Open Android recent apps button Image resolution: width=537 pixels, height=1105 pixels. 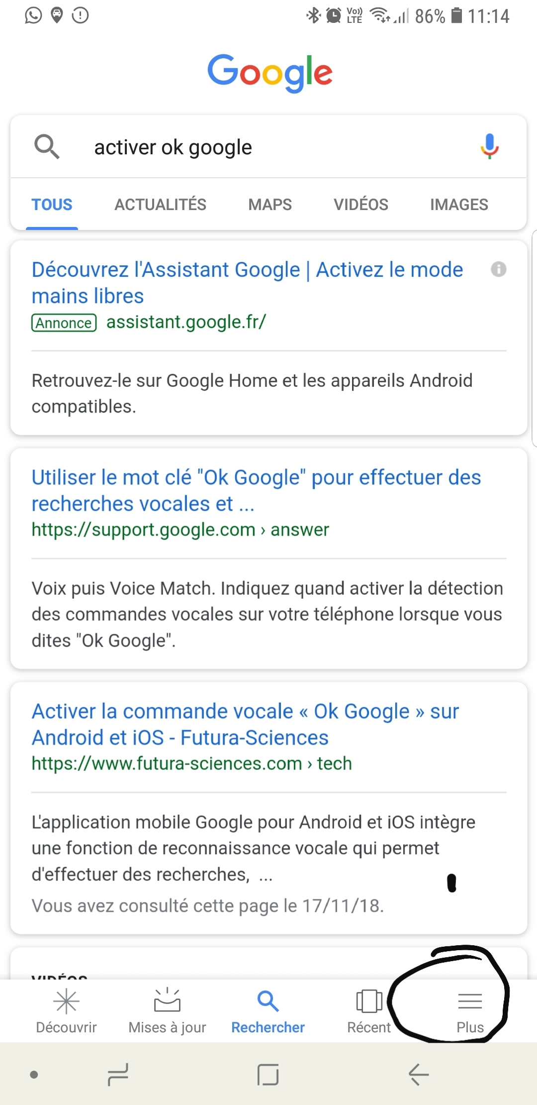[x=118, y=1075]
